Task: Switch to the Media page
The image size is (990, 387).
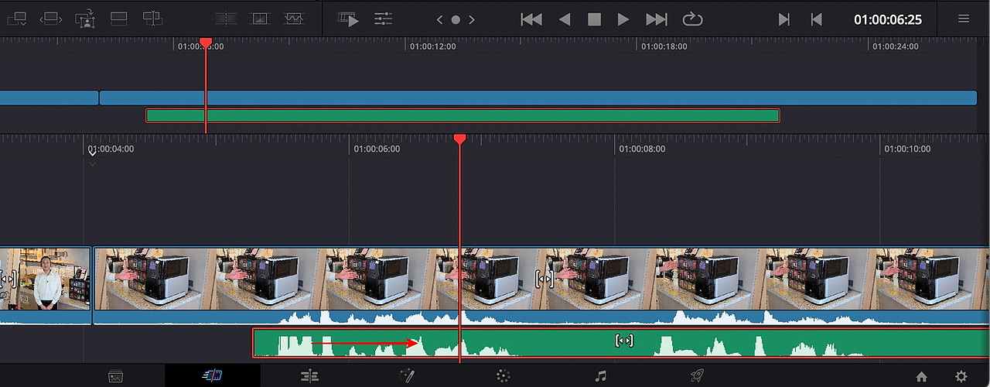Action: (x=116, y=377)
